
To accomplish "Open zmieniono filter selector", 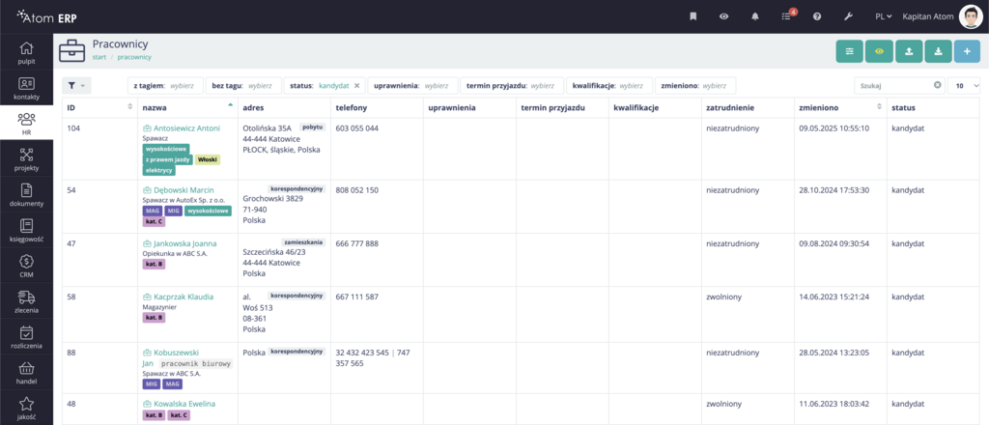I will pos(695,85).
